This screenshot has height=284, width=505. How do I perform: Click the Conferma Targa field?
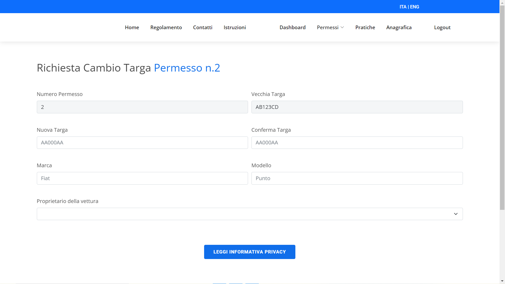[357, 143]
